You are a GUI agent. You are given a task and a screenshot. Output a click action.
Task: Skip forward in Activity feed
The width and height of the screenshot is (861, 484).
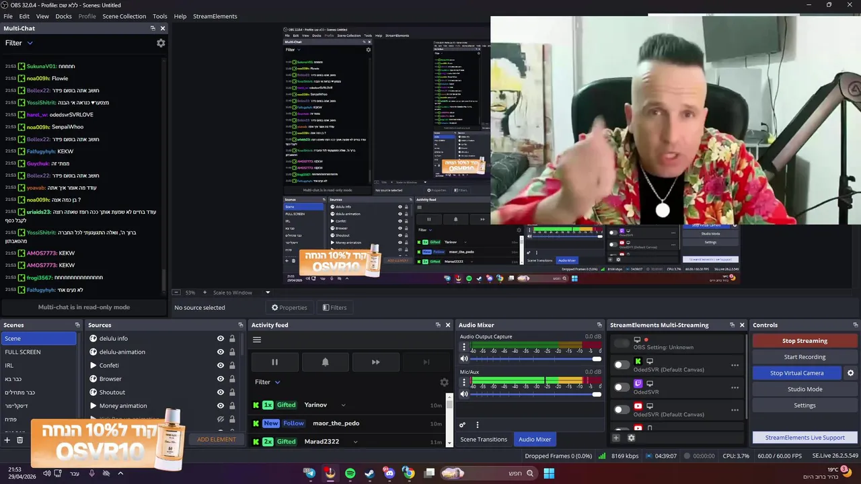pos(375,362)
